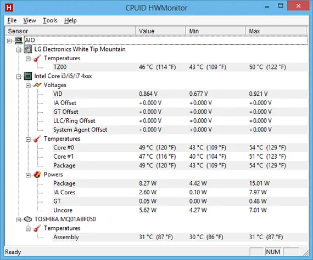
Task: Open the Tools menu
Action: (50, 20)
